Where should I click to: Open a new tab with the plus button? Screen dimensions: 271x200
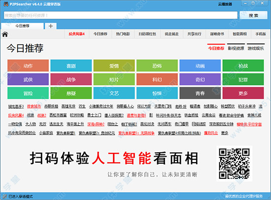point(51,26)
